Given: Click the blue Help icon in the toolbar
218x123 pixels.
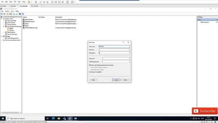Looking at the screenshot, I should pos(20,14).
